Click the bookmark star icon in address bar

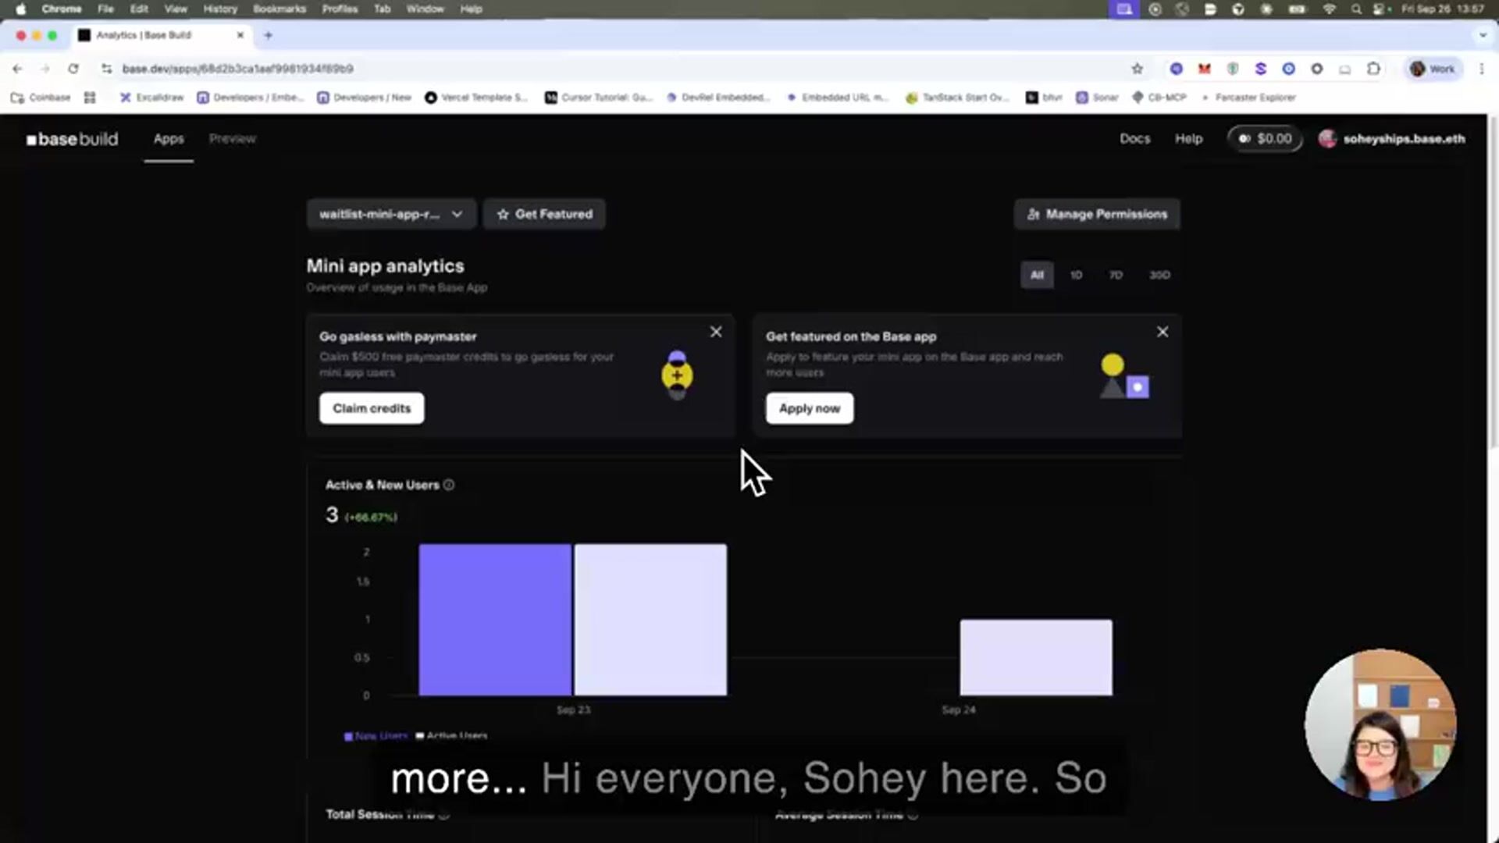(1137, 69)
